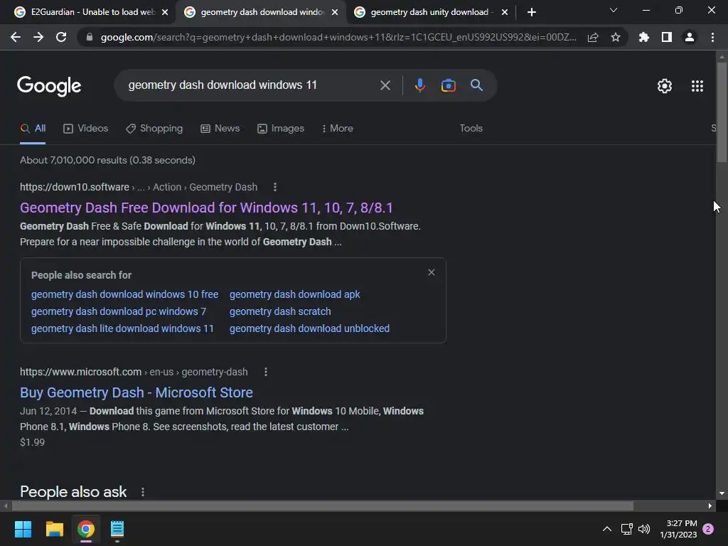Search geometry dash download windows 10 free
Viewport: 728px width, 546px height.
click(x=124, y=294)
